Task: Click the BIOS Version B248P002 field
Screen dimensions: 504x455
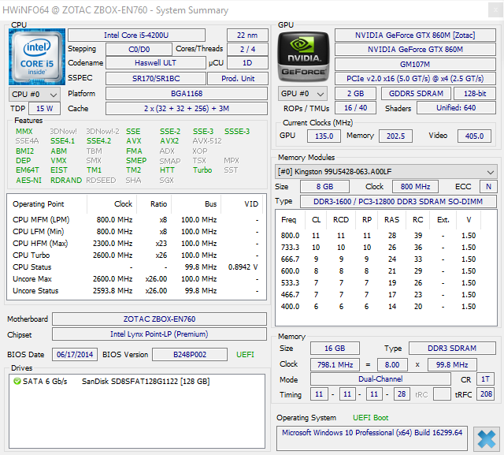Action: coord(190,355)
